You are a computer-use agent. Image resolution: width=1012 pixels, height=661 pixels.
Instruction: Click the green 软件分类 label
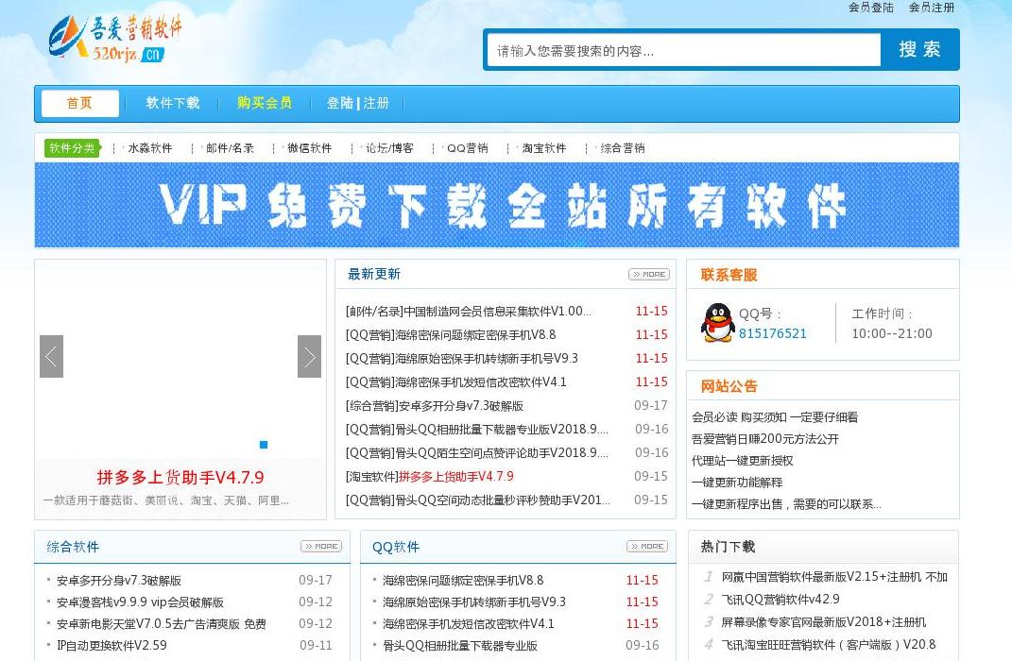(x=72, y=148)
